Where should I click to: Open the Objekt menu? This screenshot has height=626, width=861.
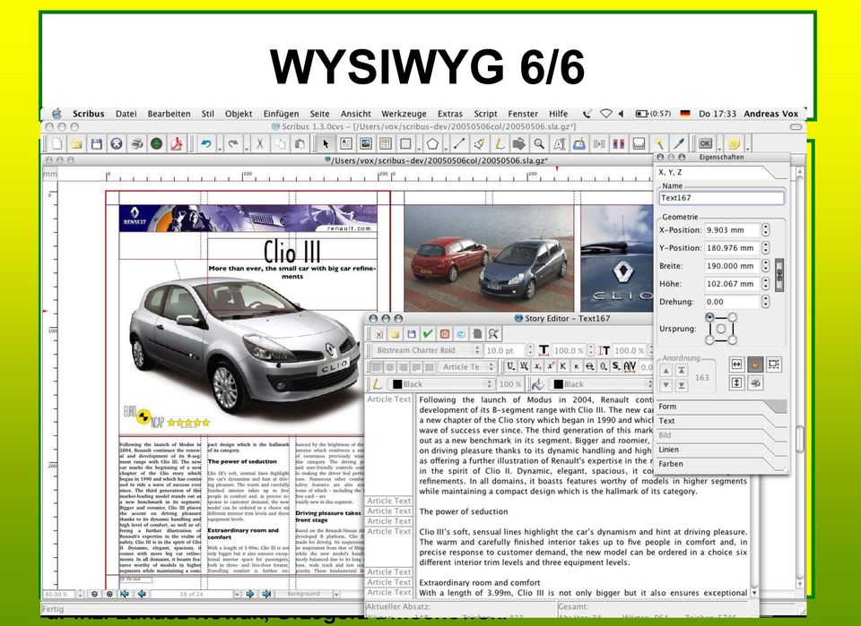pos(239,114)
